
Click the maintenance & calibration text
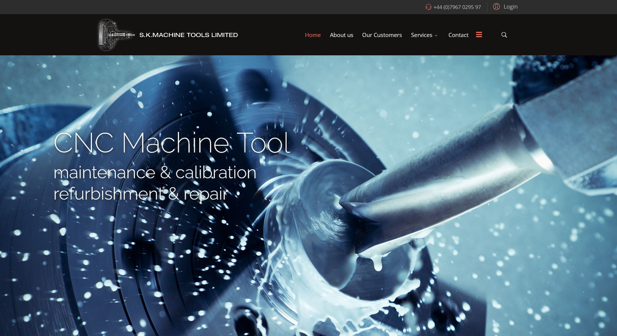(155, 173)
